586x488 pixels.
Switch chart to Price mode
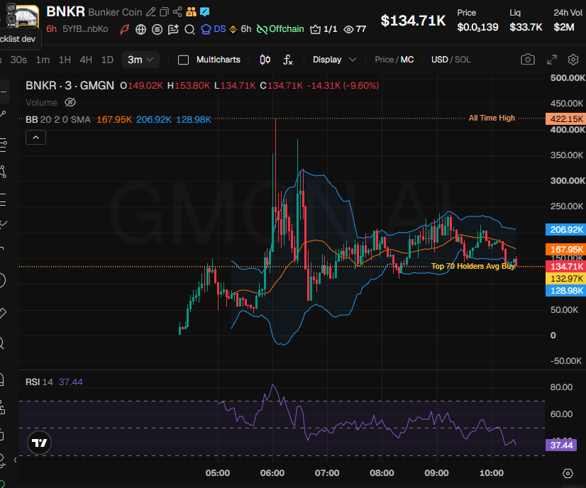pyautogui.click(x=385, y=60)
